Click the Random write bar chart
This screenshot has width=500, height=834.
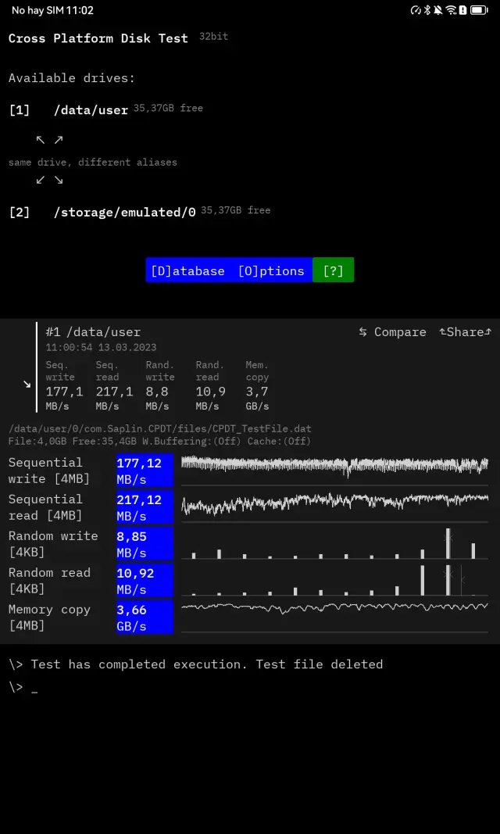334,543
